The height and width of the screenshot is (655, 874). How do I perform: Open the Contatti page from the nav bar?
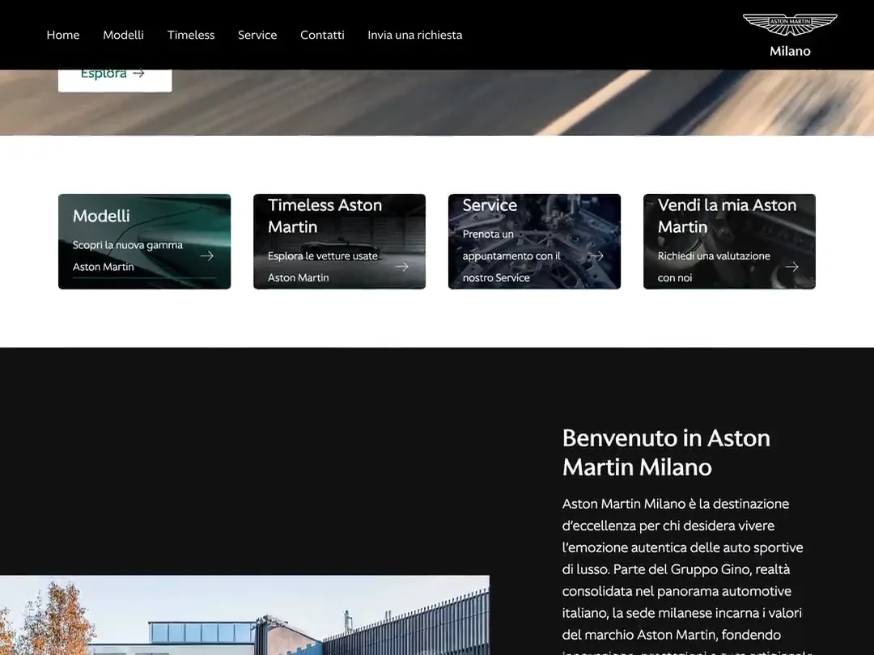[x=322, y=35]
